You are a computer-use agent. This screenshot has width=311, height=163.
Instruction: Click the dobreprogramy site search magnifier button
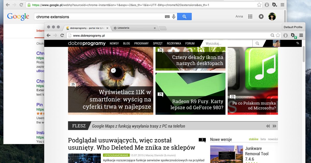[x=257, y=43]
